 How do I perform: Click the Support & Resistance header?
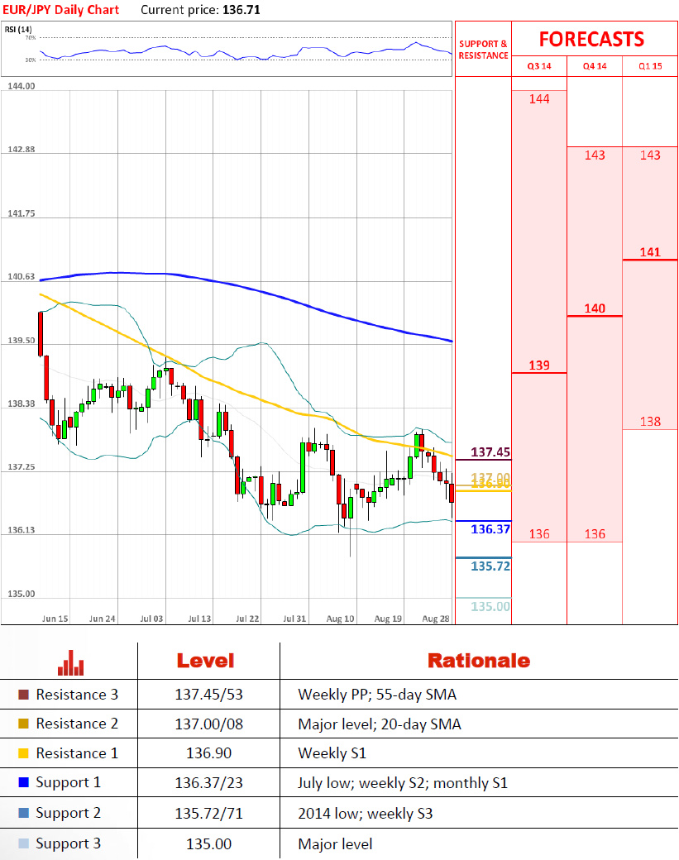(x=483, y=50)
